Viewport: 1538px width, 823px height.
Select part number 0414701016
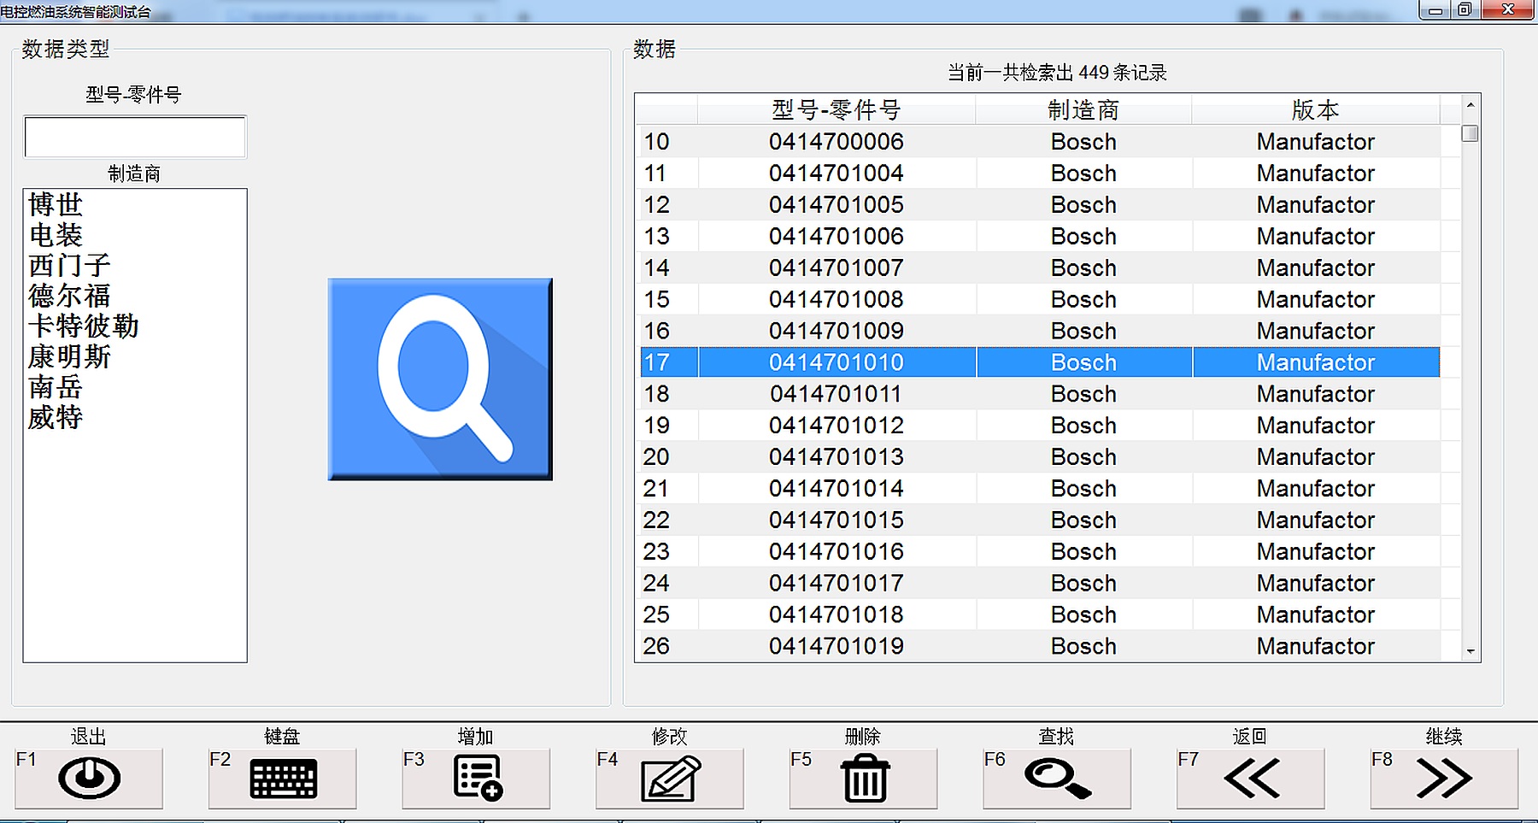(x=837, y=552)
